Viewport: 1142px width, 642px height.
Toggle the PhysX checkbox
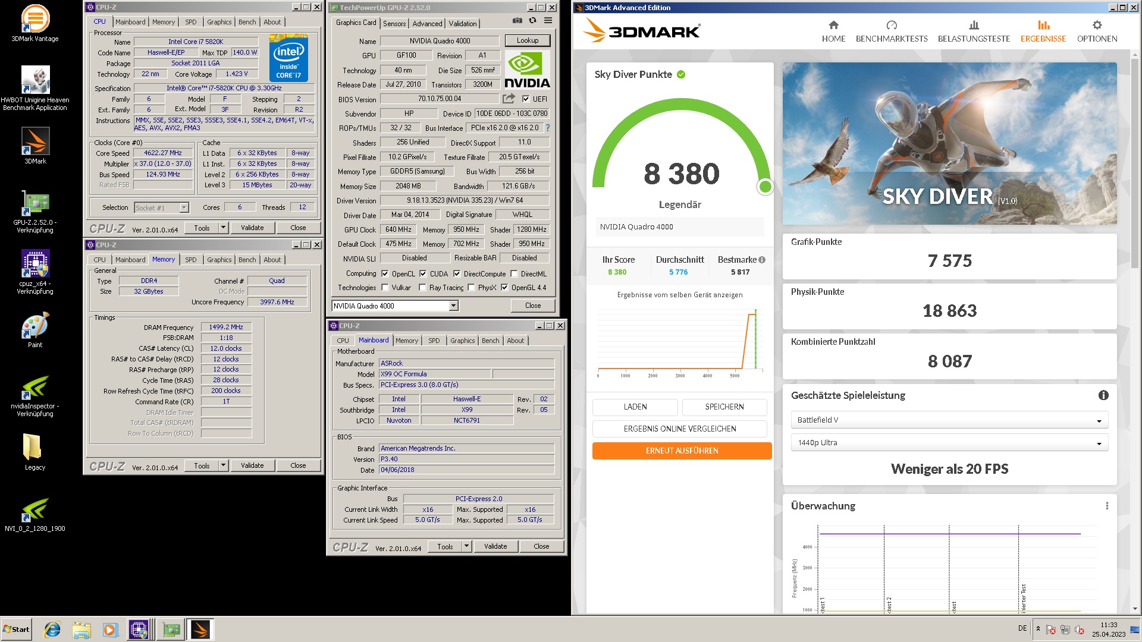pos(471,288)
